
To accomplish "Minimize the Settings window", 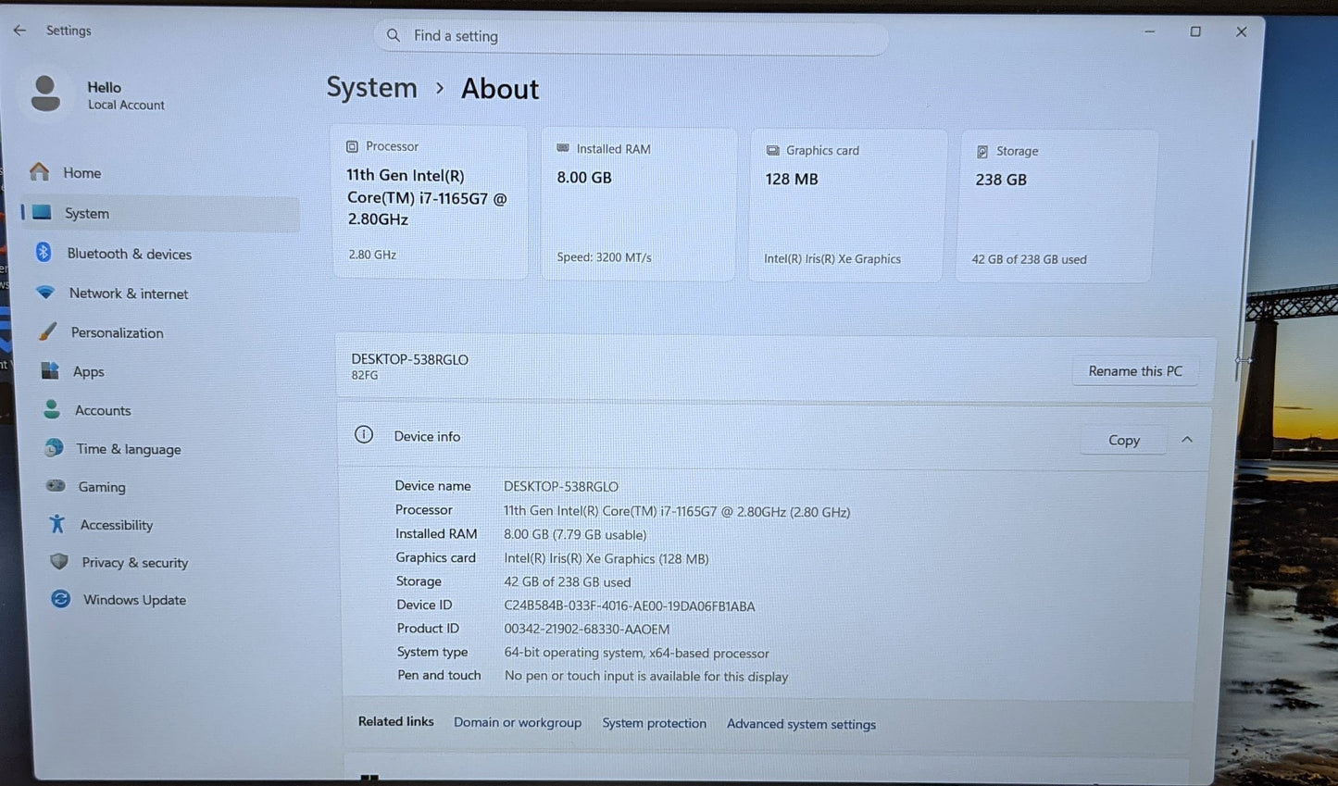I will point(1149,31).
